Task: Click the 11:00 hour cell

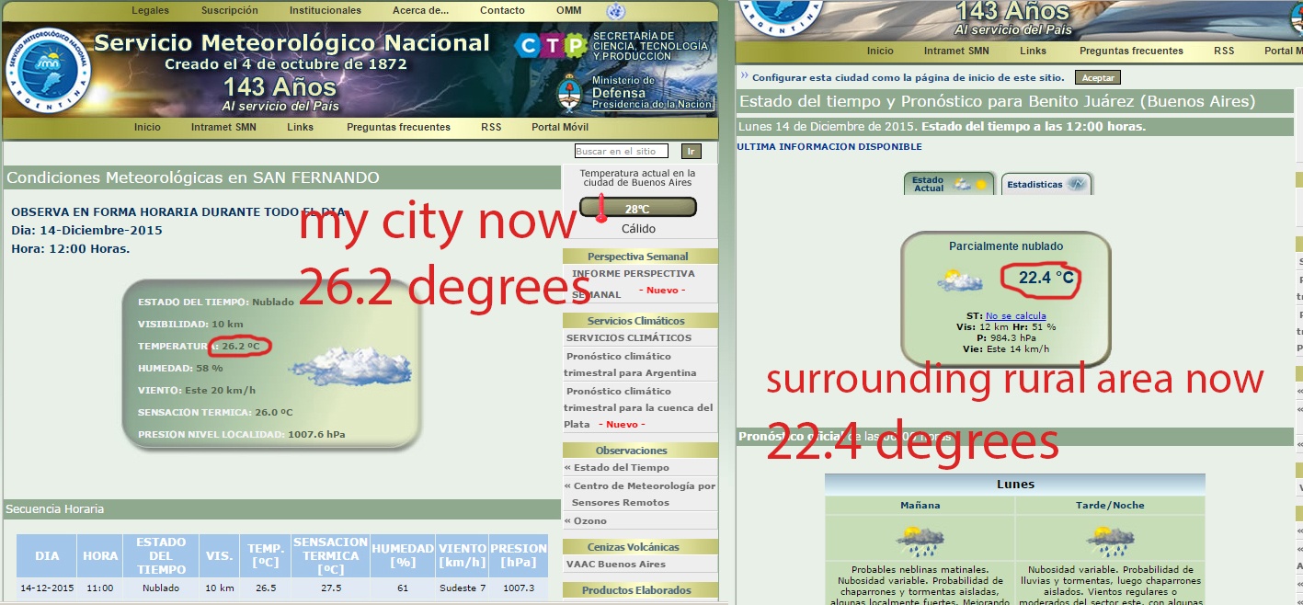Action: [x=100, y=588]
